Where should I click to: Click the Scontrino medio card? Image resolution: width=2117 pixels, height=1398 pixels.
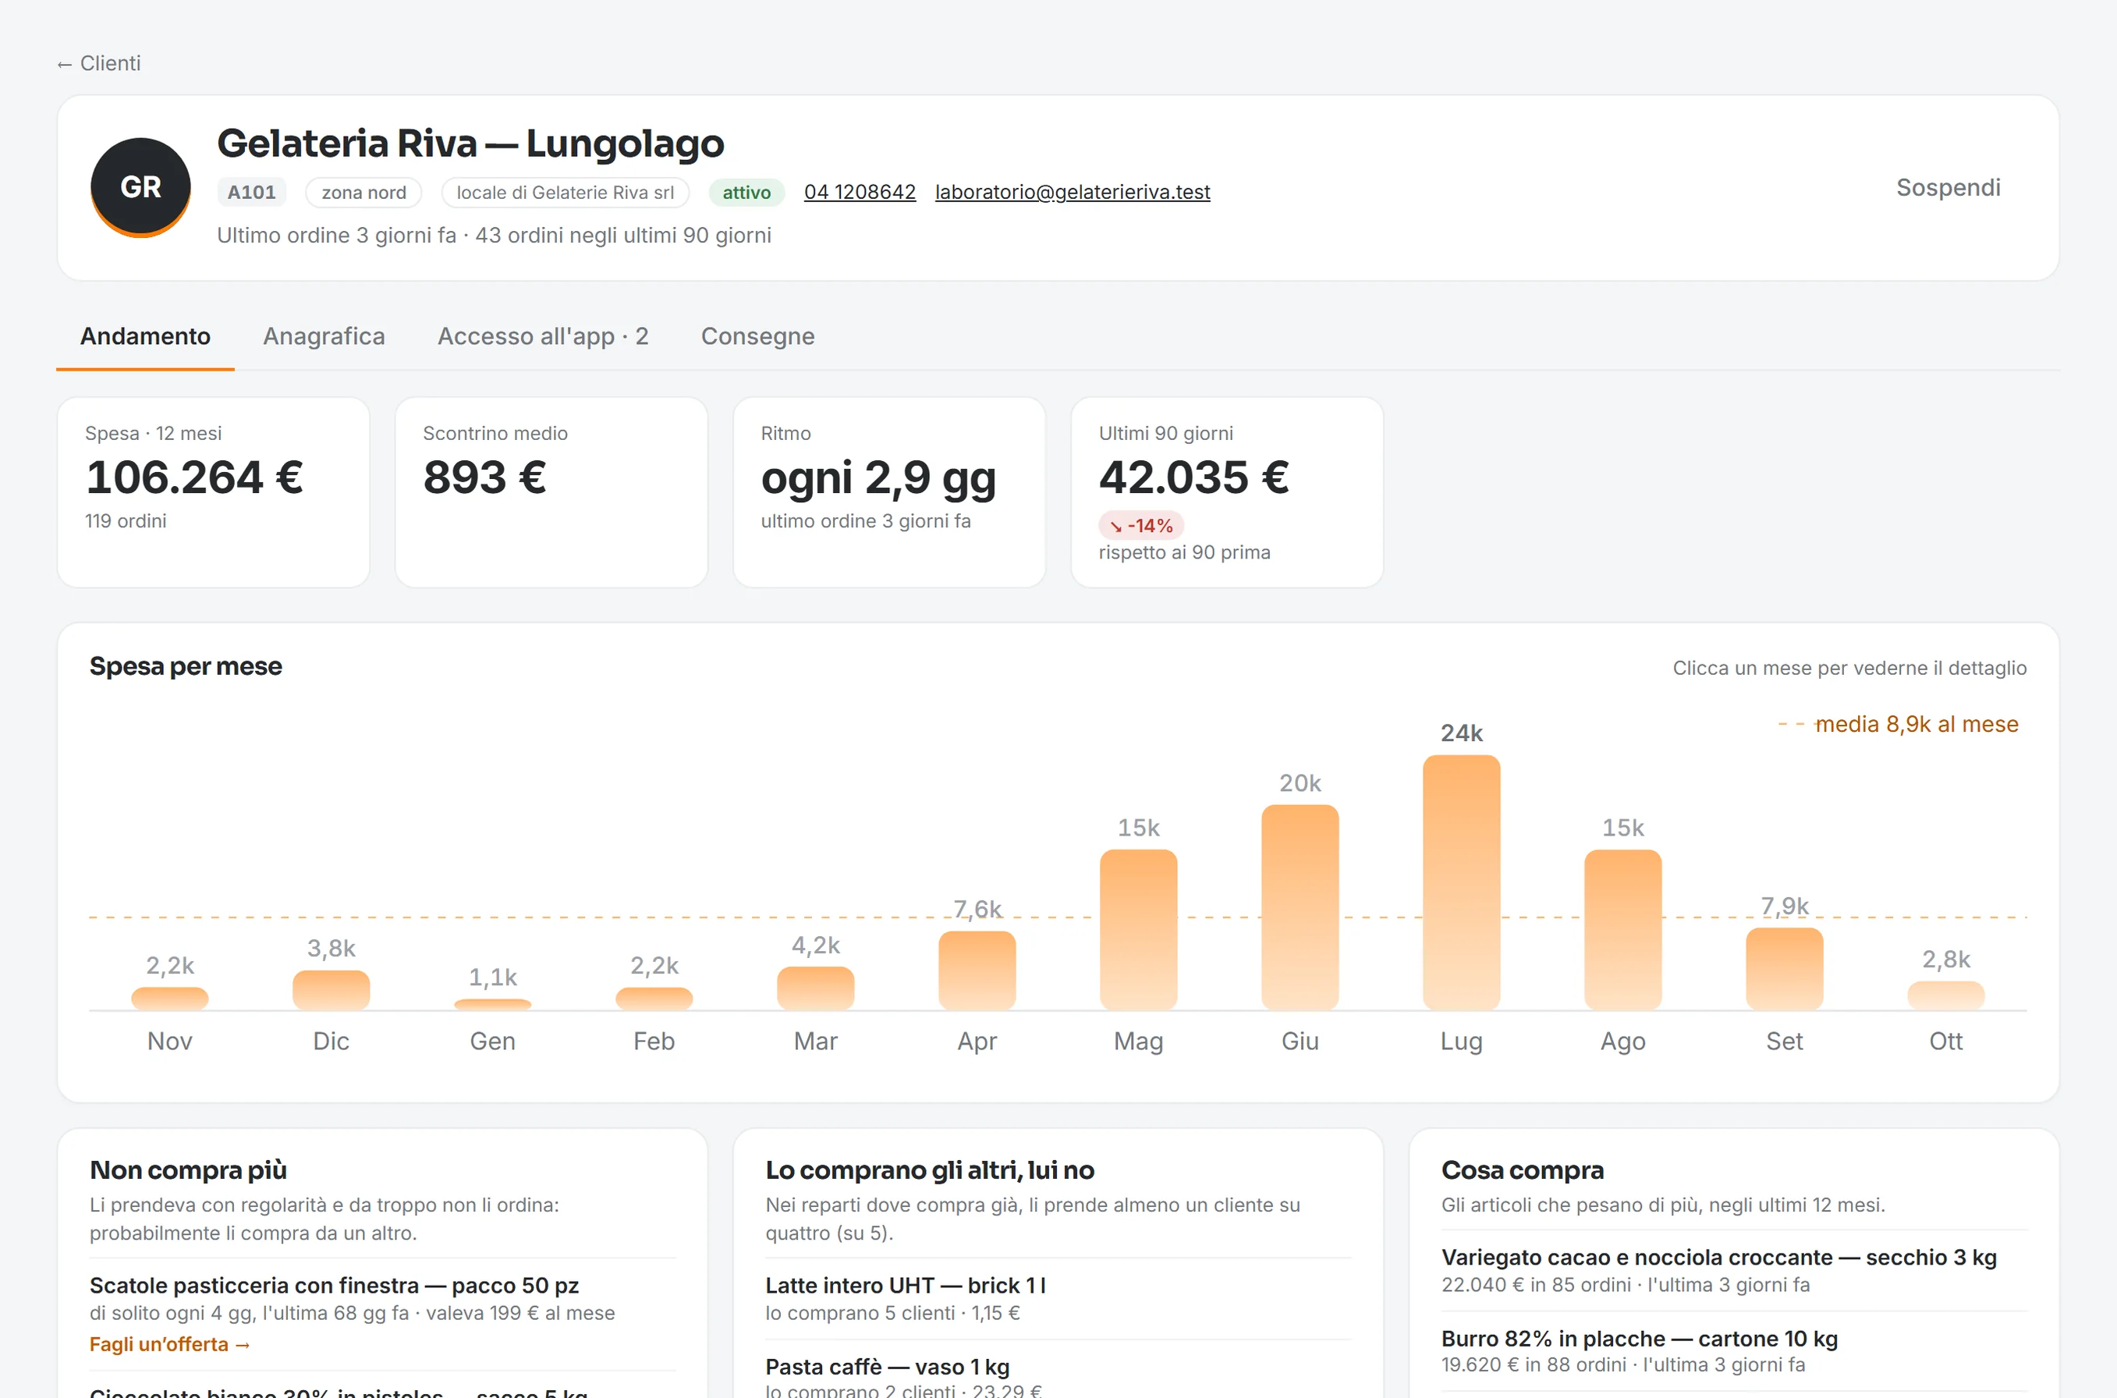tap(551, 492)
